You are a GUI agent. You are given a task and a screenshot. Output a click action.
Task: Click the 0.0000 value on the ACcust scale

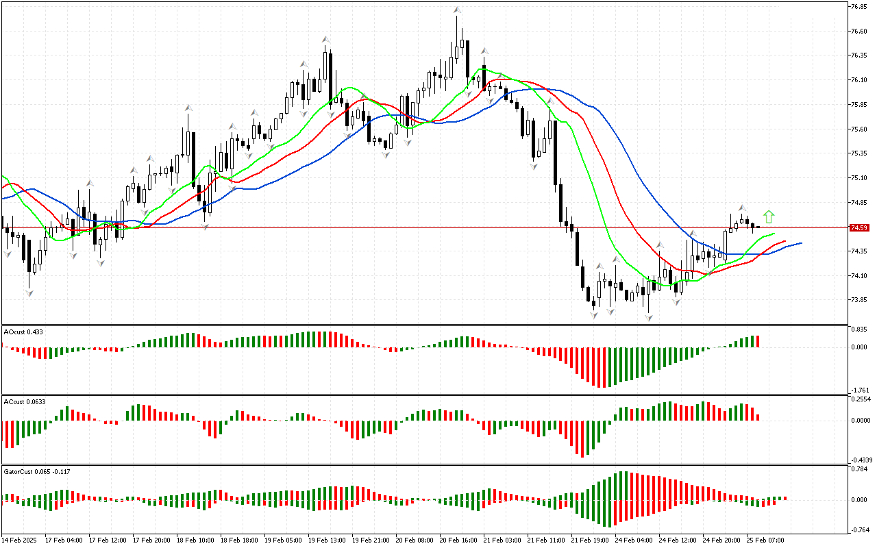click(861, 420)
